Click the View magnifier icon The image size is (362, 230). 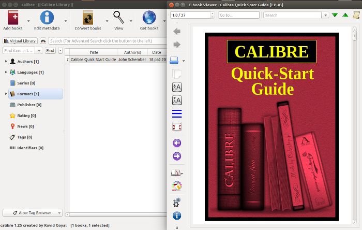(118, 18)
